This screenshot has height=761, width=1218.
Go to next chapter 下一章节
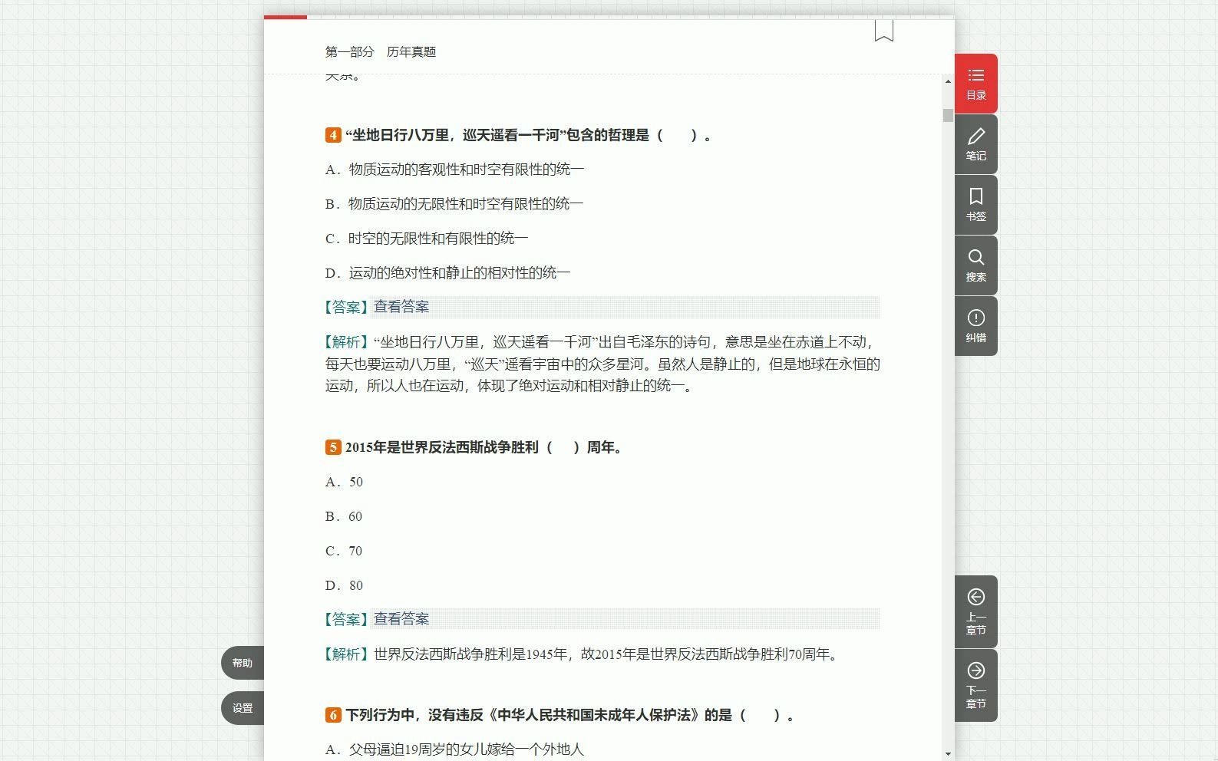(x=975, y=685)
